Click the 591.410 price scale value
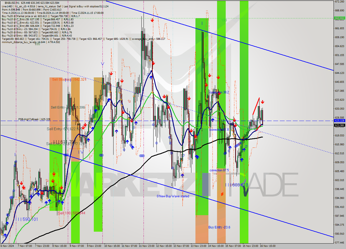Viewport: 346px width, 249px height. pos(340,207)
